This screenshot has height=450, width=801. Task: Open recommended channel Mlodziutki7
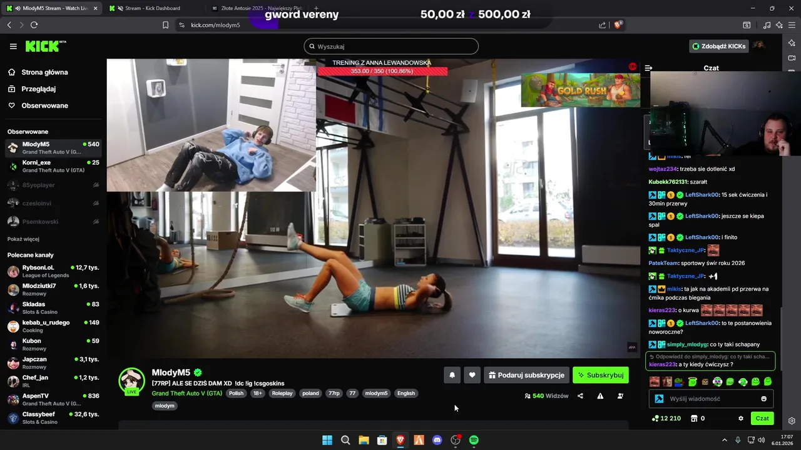[53, 289]
